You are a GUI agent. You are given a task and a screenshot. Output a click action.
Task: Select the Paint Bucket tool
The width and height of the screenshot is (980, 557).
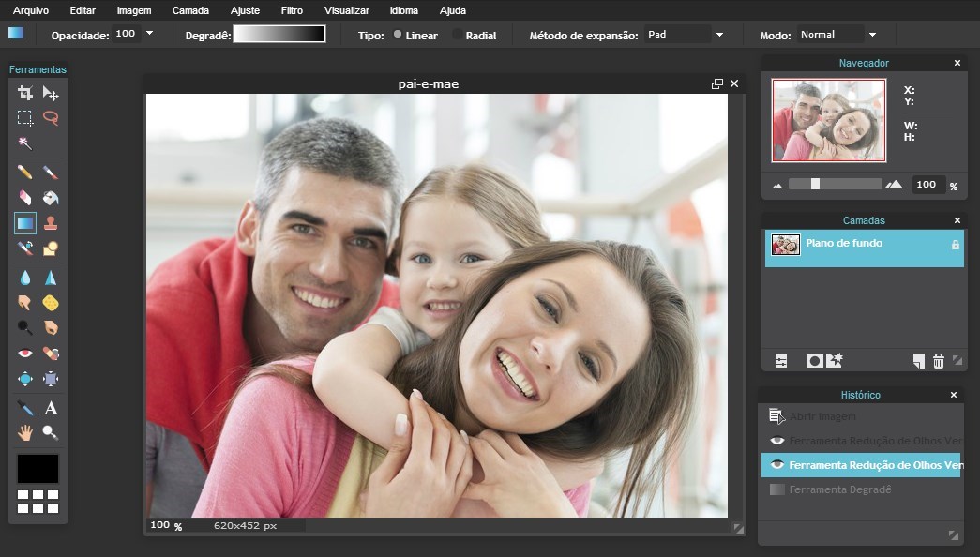pyautogui.click(x=51, y=198)
